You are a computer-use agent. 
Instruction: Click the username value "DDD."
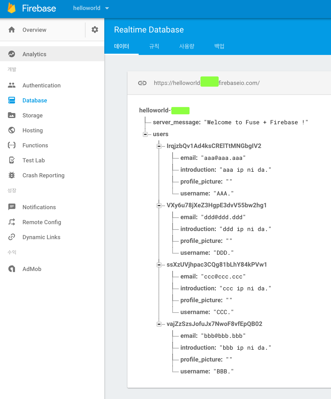224,253
